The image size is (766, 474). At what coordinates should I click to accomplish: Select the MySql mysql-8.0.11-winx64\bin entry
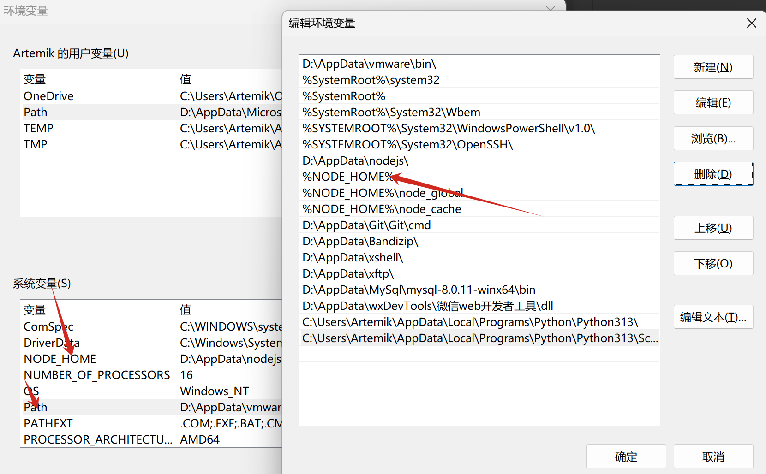419,290
